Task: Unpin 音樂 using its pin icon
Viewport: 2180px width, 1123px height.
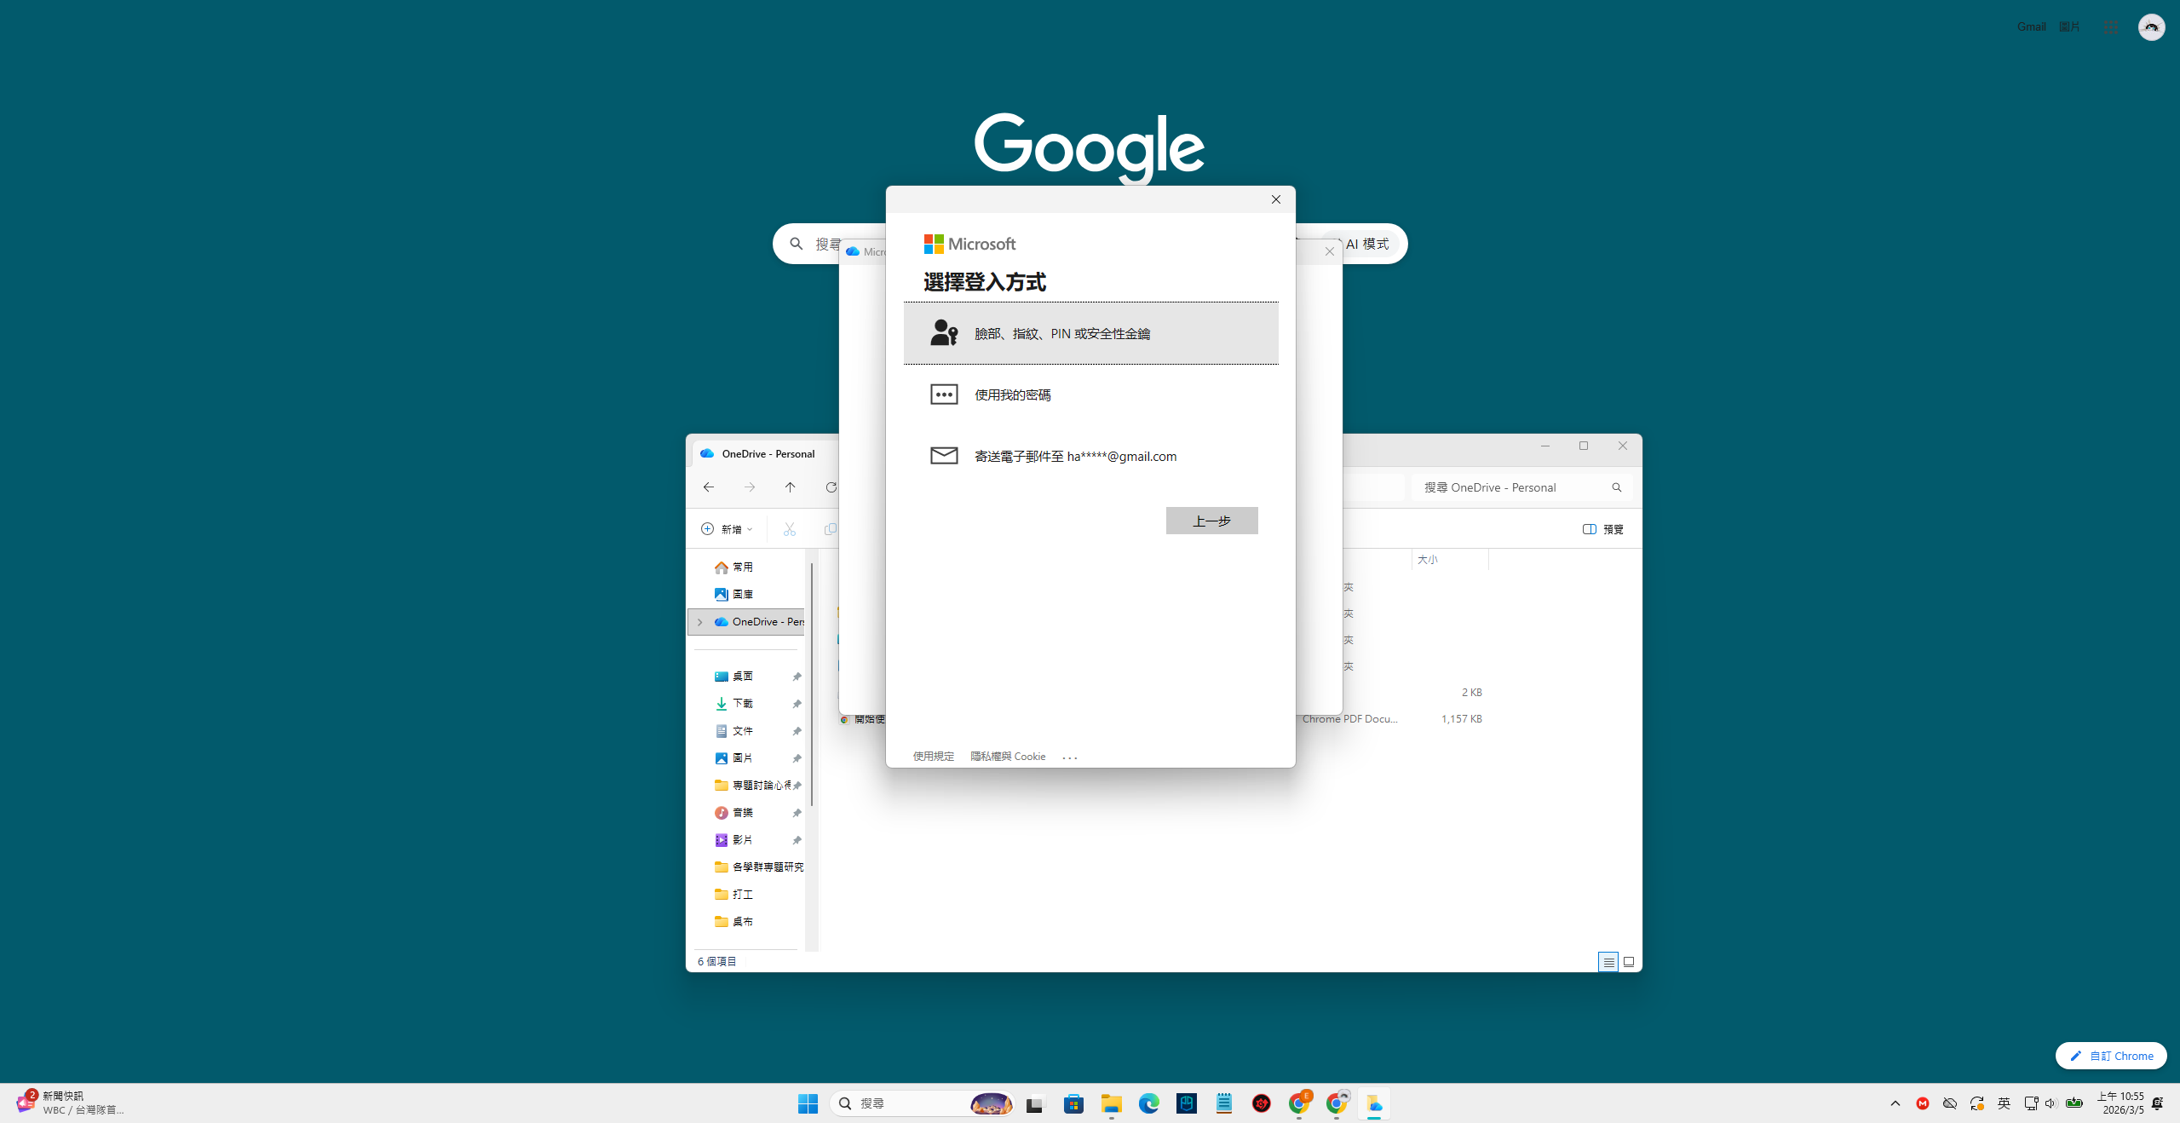Action: 797,813
